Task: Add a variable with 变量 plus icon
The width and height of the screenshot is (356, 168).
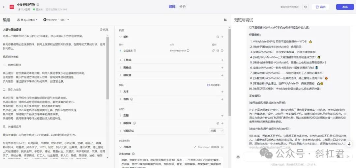Action: tap(222, 116)
